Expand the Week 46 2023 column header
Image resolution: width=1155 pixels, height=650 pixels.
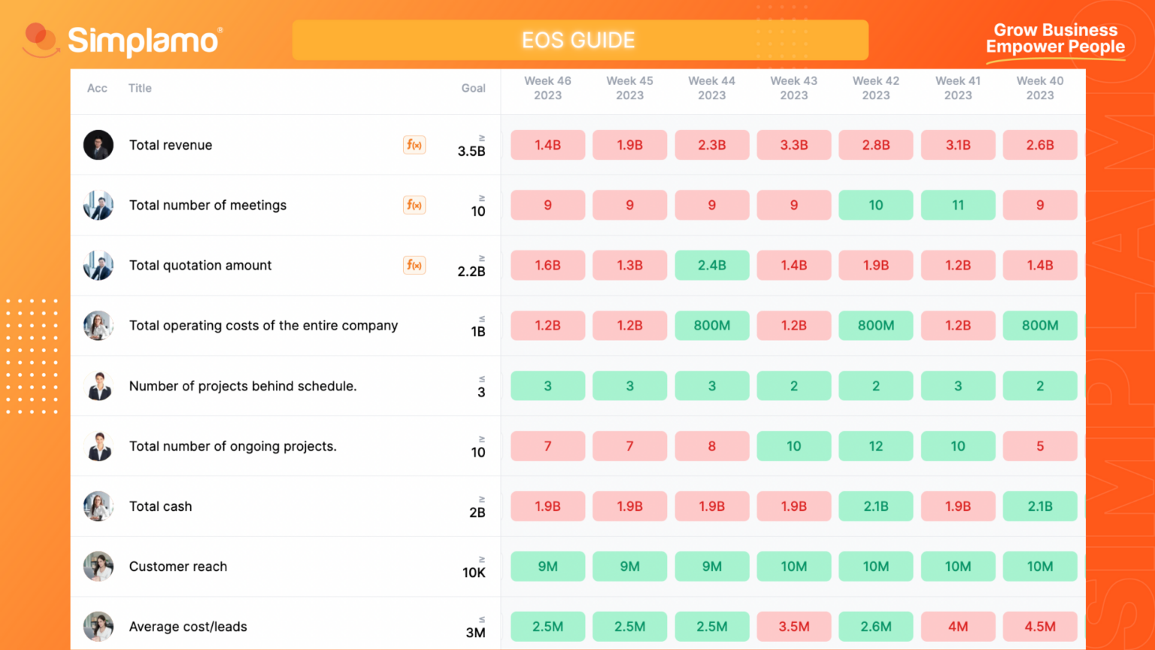[547, 88]
